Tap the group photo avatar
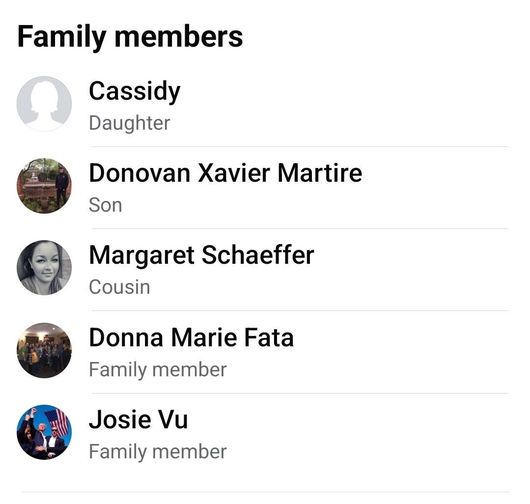This screenshot has height=504, width=530. pyautogui.click(x=44, y=350)
